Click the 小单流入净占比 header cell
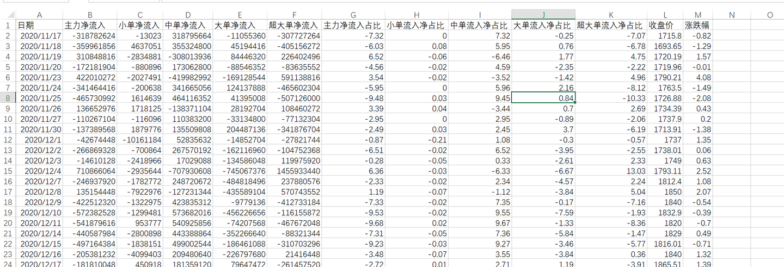Screen dimensions: 784x267 click(418, 25)
